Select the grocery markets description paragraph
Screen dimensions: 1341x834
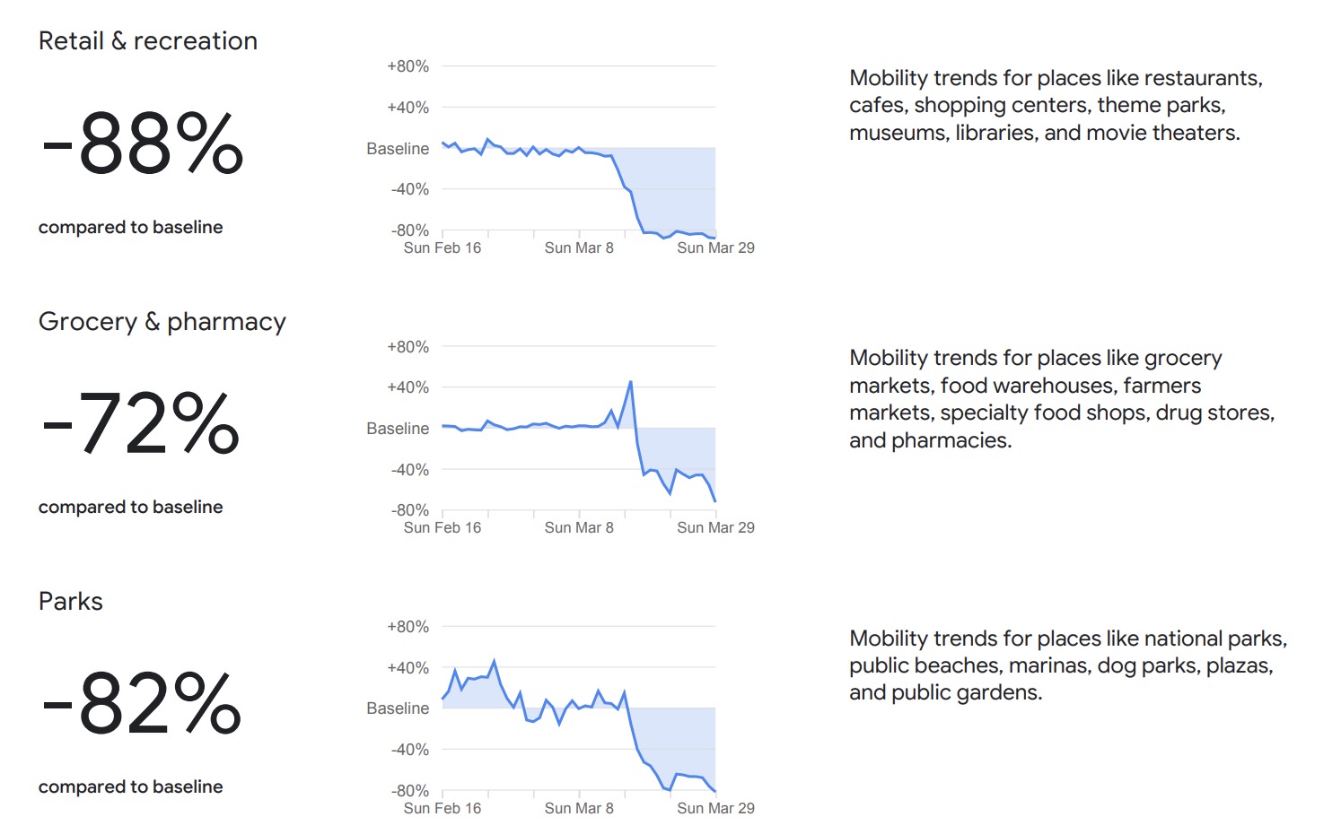(1061, 399)
